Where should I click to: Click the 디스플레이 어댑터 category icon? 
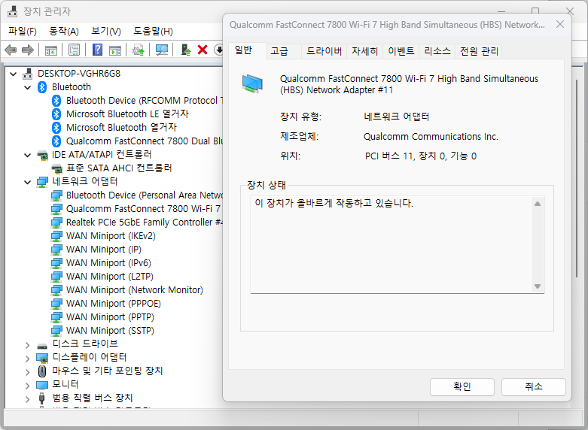click(x=42, y=358)
